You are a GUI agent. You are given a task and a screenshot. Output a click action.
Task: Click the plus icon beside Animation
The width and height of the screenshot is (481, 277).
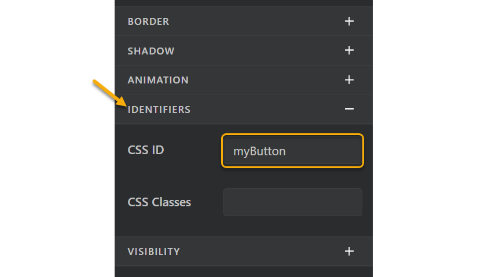click(x=349, y=80)
